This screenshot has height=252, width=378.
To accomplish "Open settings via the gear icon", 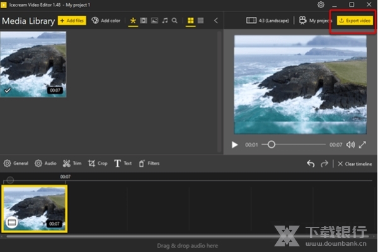I will [321, 4].
